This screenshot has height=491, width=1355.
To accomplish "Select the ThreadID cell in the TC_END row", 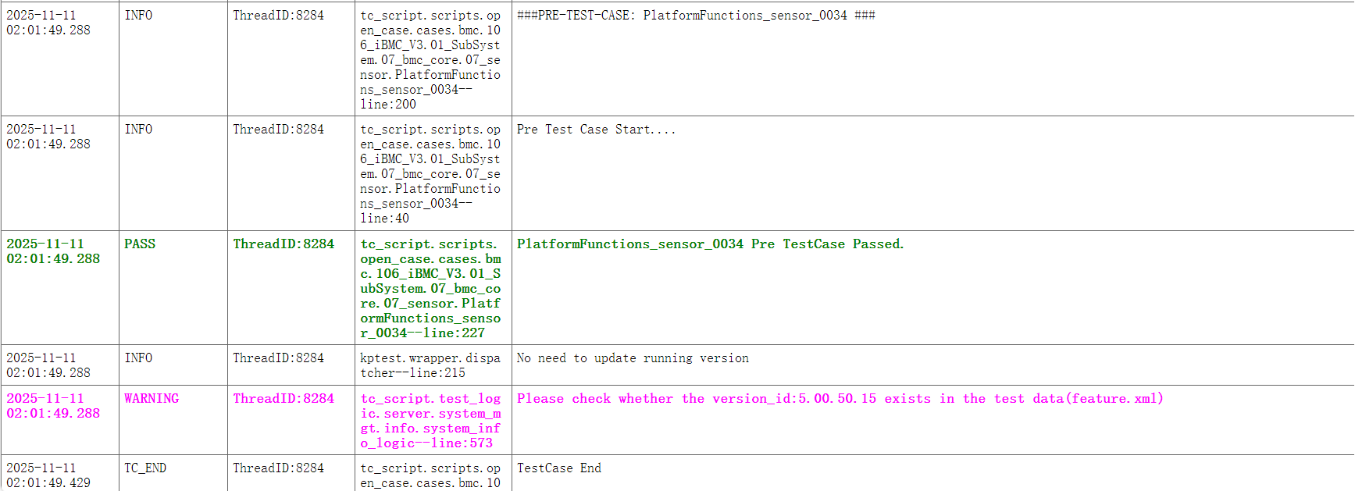I will pyautogui.click(x=278, y=468).
